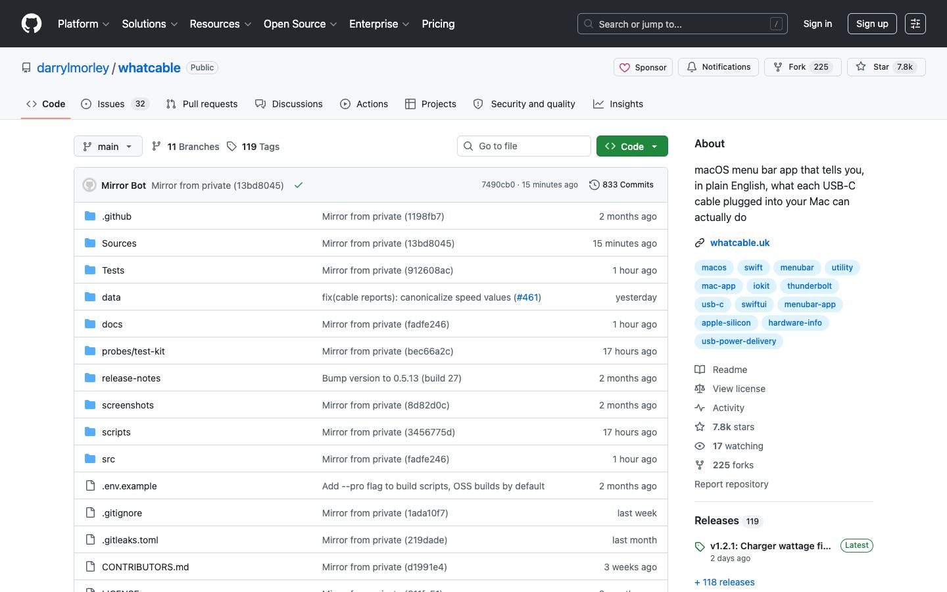Select the swift topic tag

pyautogui.click(x=753, y=268)
